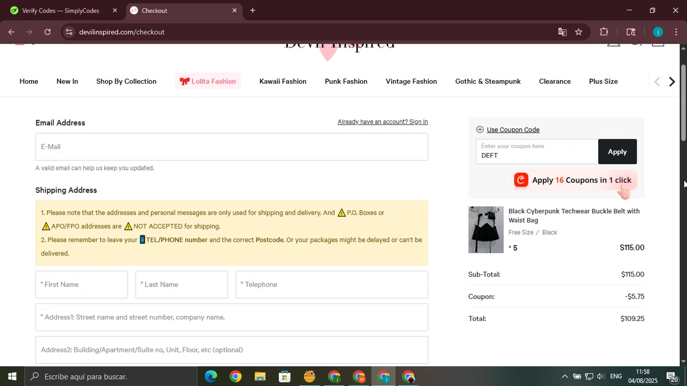Image resolution: width=687 pixels, height=386 pixels.
Task: Open the volume control in tray
Action: 601,376
